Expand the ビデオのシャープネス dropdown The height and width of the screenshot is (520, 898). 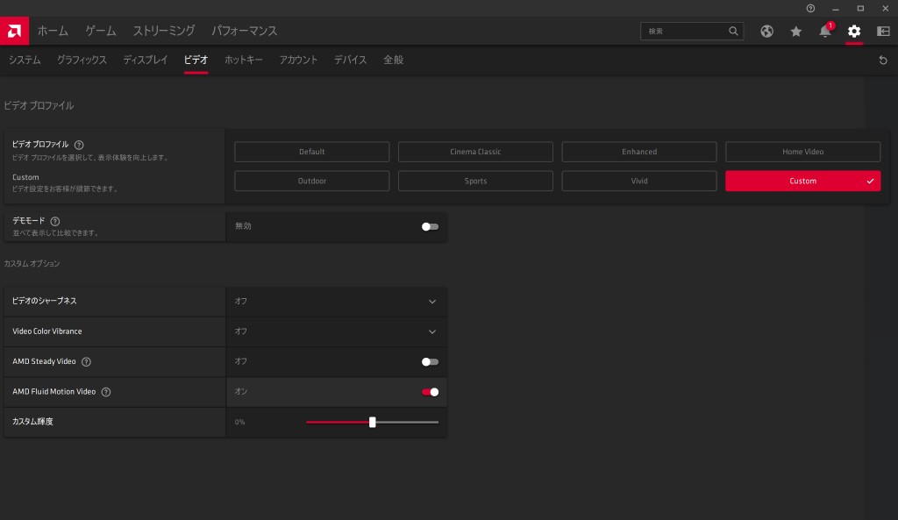click(x=431, y=302)
